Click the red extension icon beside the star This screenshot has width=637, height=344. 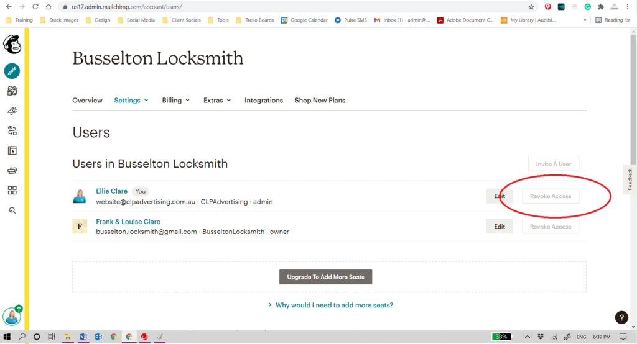547,7
